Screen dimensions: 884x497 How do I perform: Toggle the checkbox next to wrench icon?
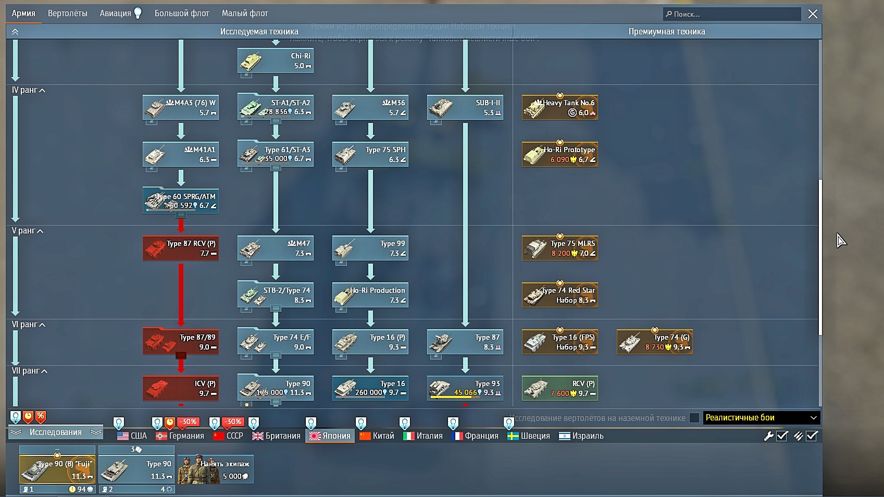click(782, 436)
